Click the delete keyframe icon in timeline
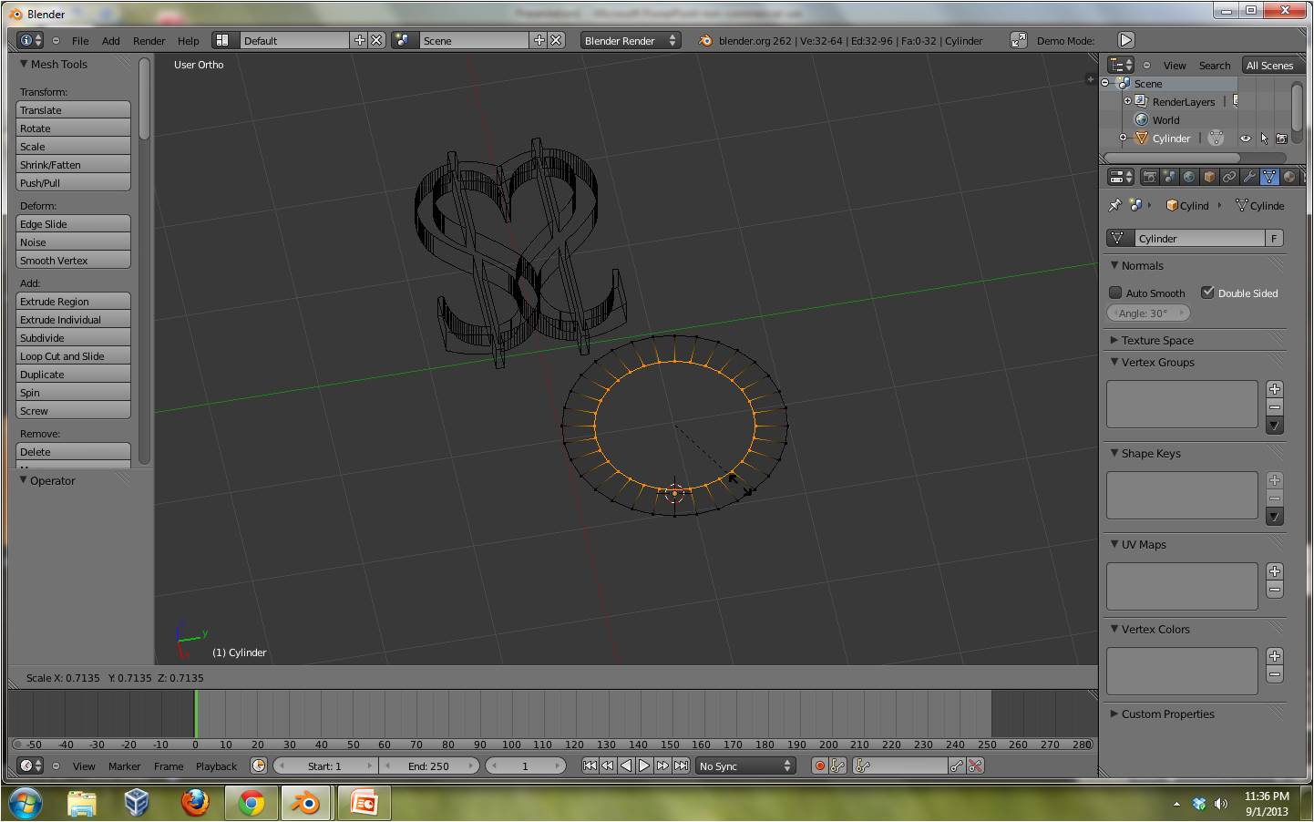Screen dimensions: 1314x822 [x=975, y=765]
